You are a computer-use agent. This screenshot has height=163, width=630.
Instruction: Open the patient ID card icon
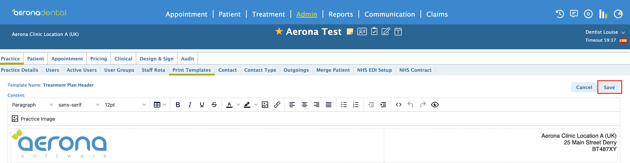pyautogui.click(x=362, y=32)
